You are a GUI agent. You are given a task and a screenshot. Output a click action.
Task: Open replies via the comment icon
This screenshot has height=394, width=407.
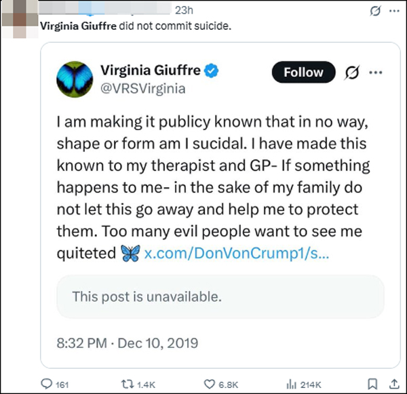(x=47, y=384)
